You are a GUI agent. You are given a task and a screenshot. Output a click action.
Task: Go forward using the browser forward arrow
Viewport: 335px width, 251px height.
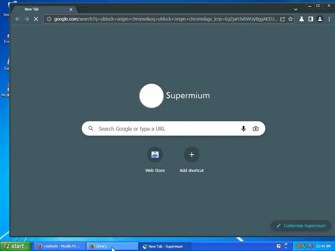[27, 19]
